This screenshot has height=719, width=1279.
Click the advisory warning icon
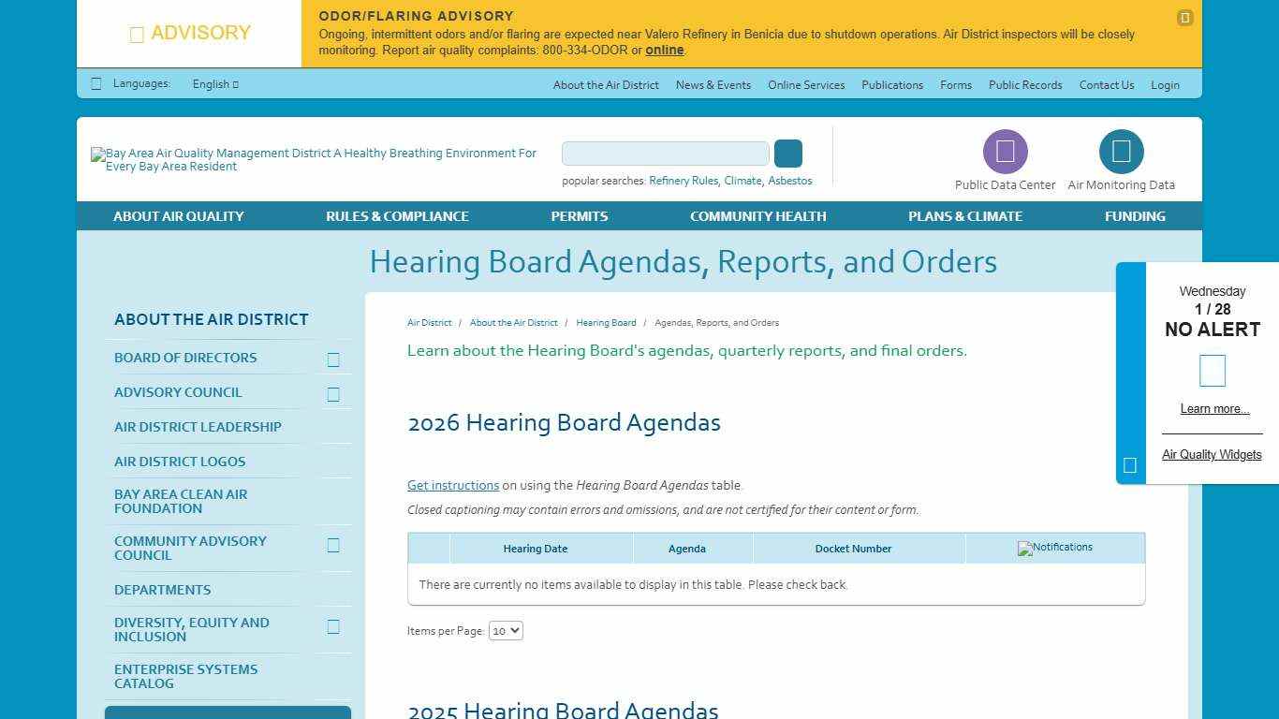[137, 34]
